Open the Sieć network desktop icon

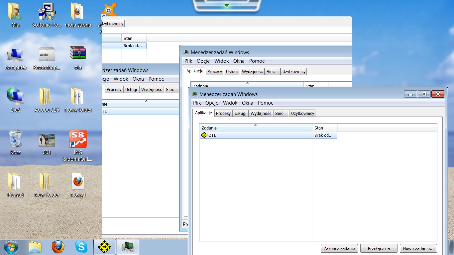point(15,100)
